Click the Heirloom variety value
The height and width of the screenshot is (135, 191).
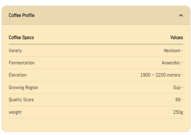coord(172,51)
